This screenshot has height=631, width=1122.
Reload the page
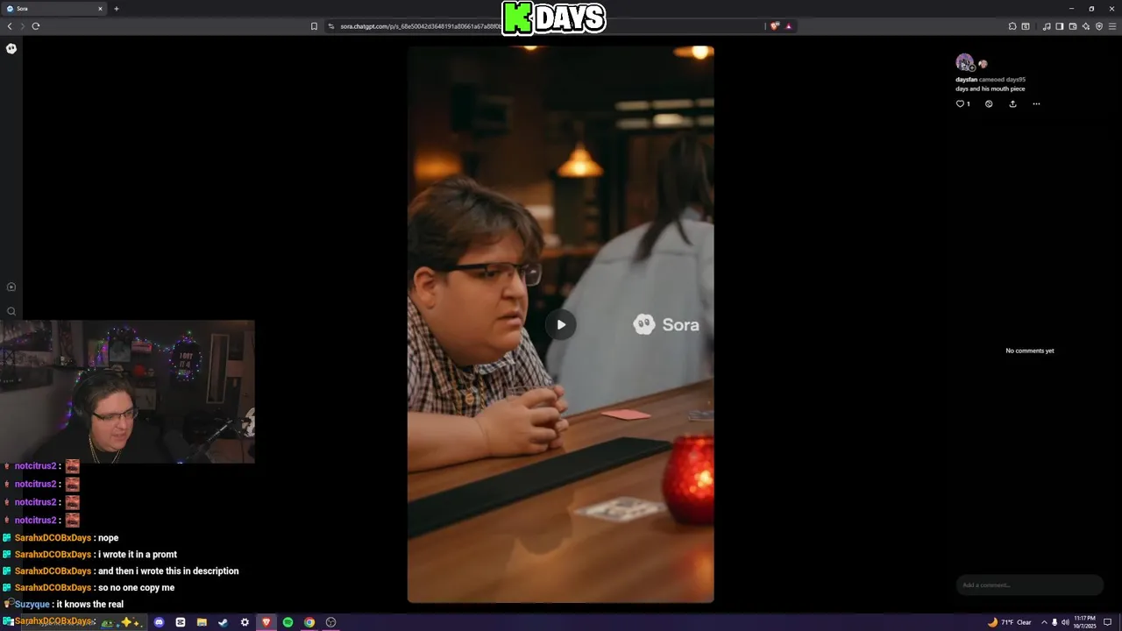coord(36,26)
